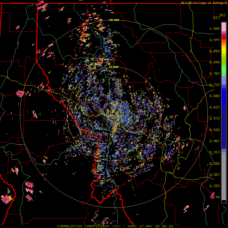Click the [CC] label near the legend
The height and width of the screenshot is (228, 228).
pos(216,17)
